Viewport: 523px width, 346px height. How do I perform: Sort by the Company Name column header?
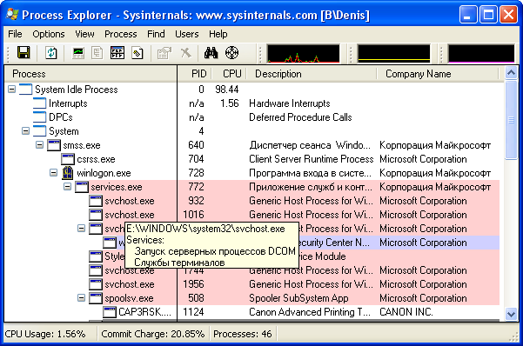pos(437,74)
